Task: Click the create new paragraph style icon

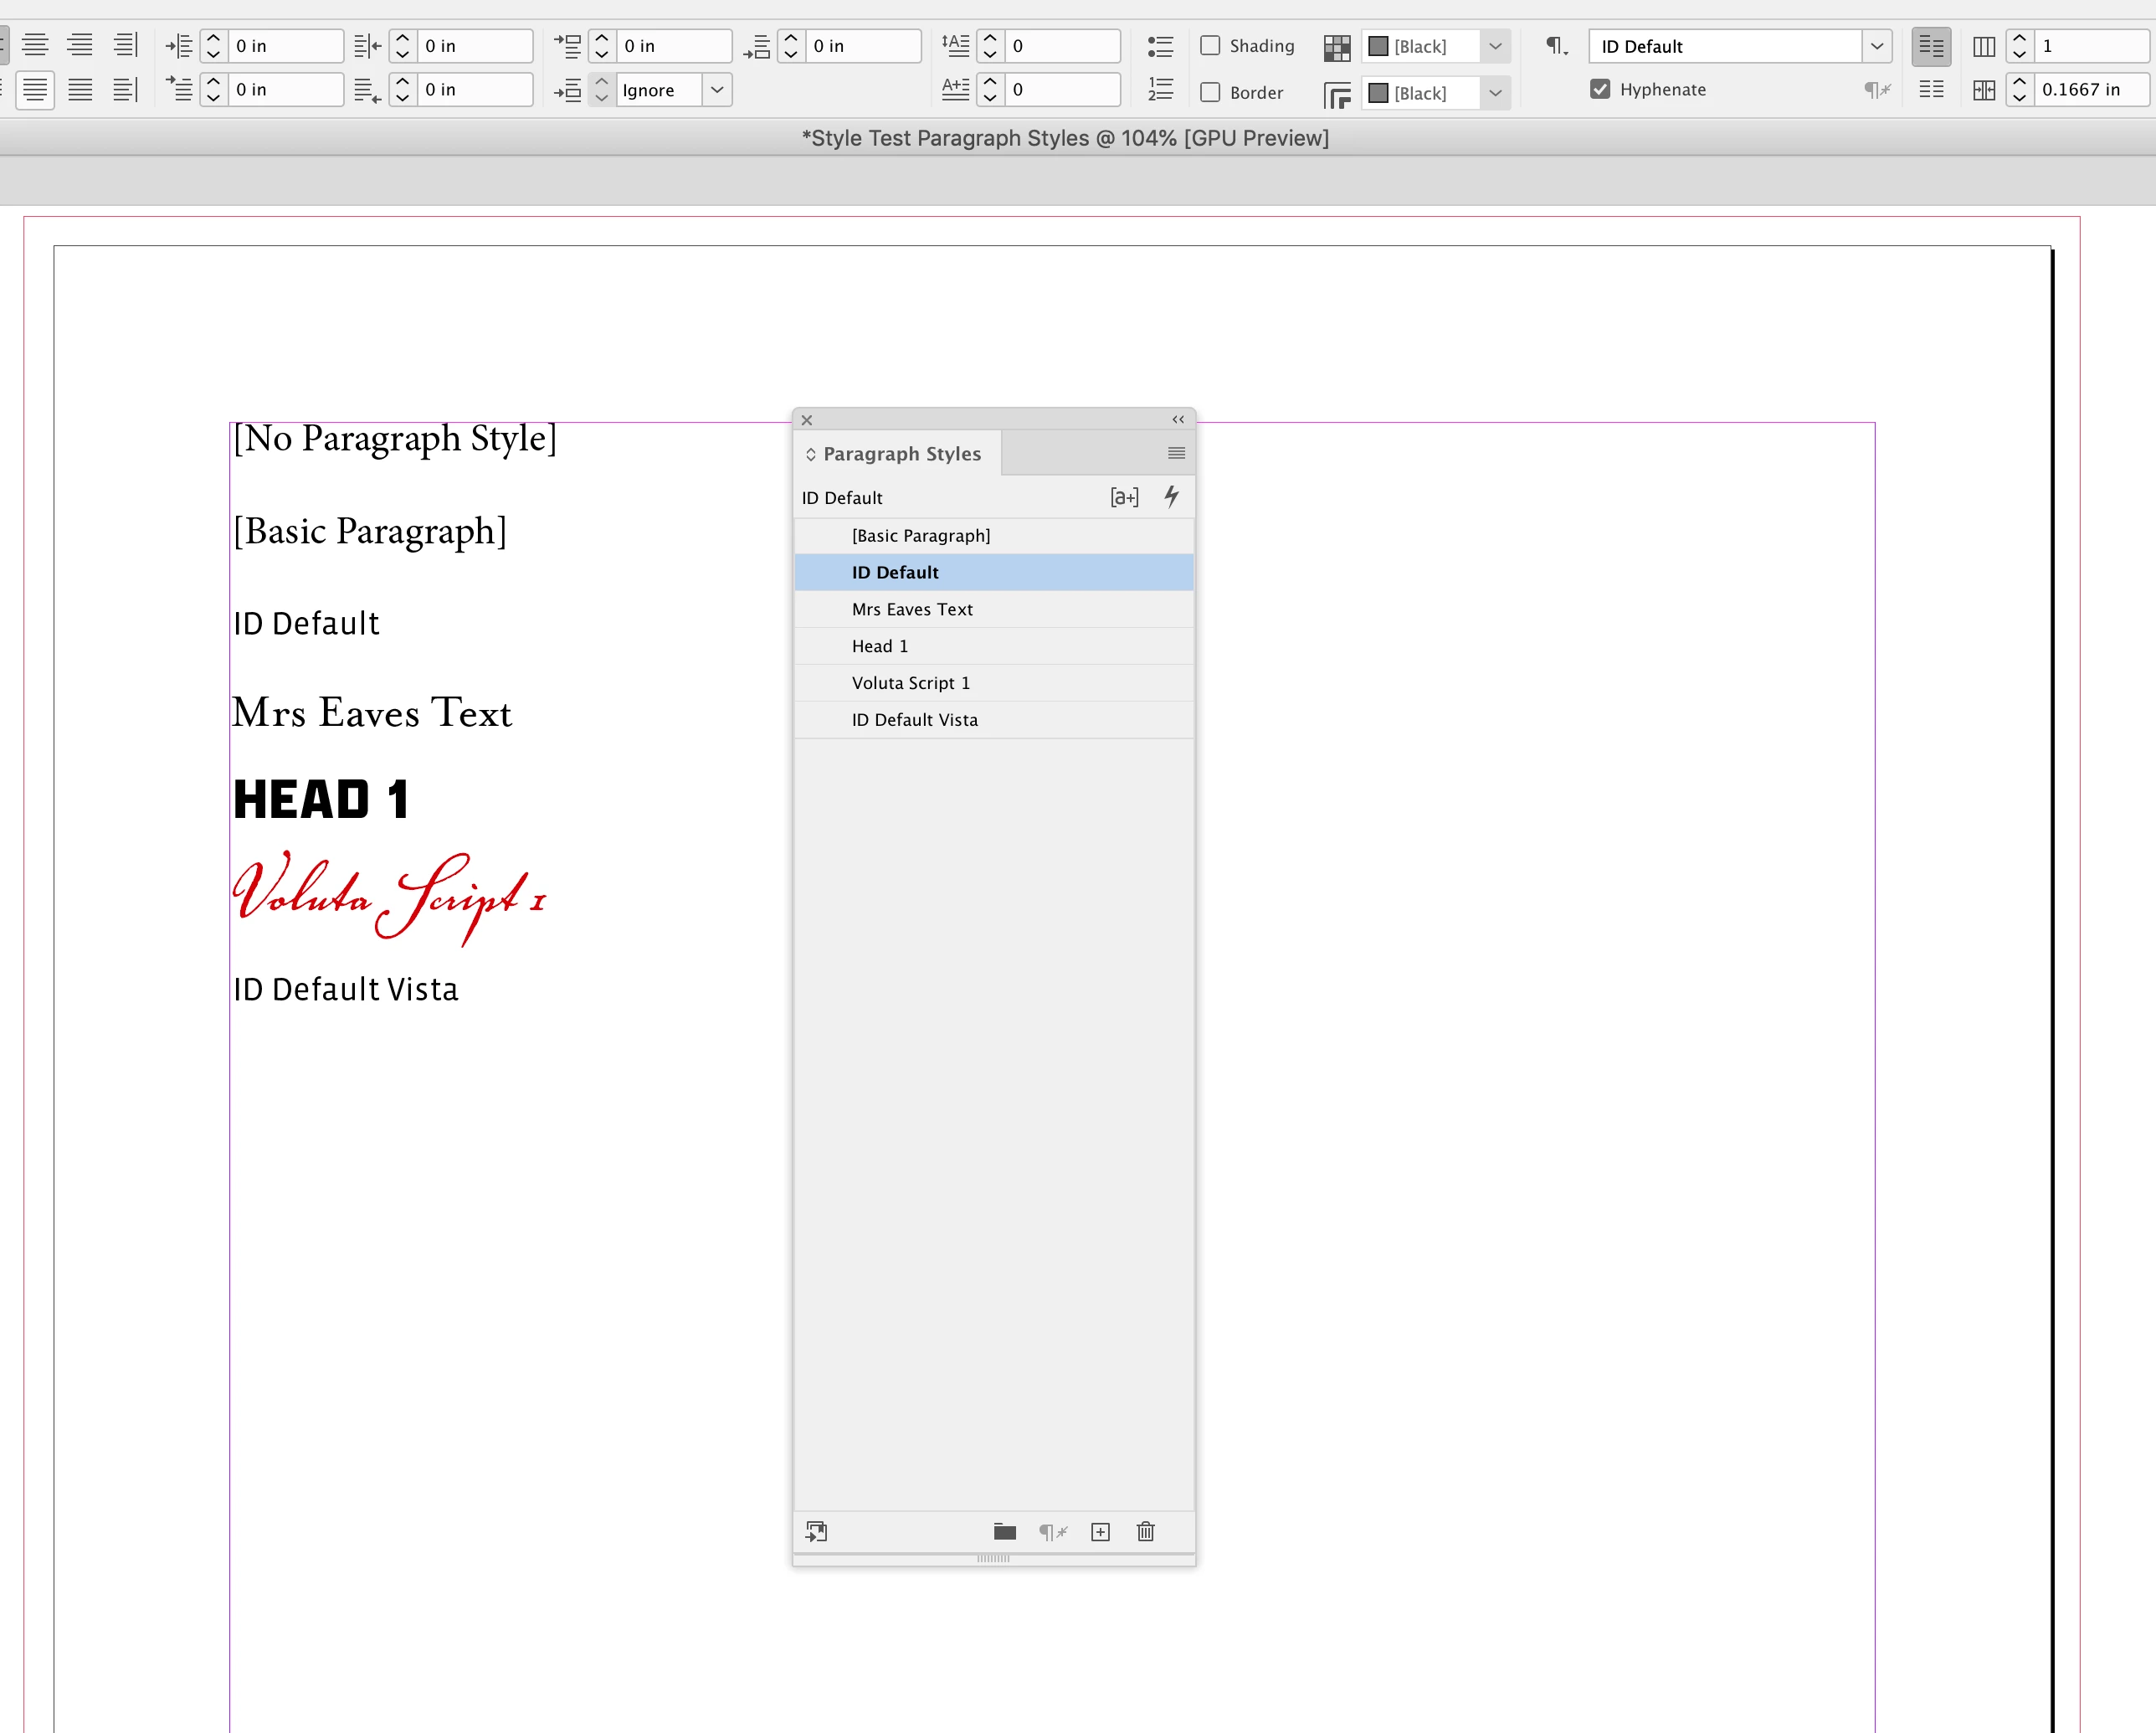Action: pyautogui.click(x=1100, y=1532)
